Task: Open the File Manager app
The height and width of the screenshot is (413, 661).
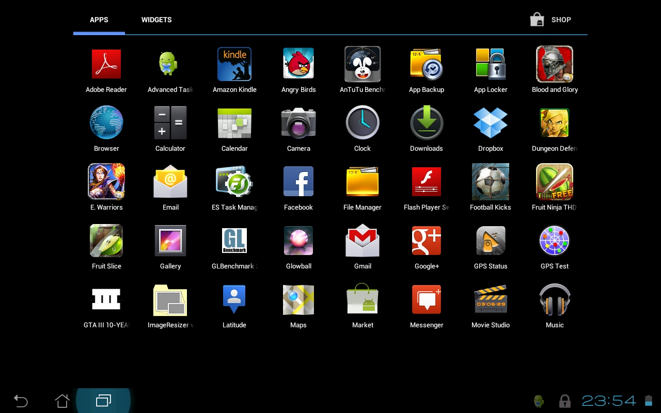Action: 363,182
